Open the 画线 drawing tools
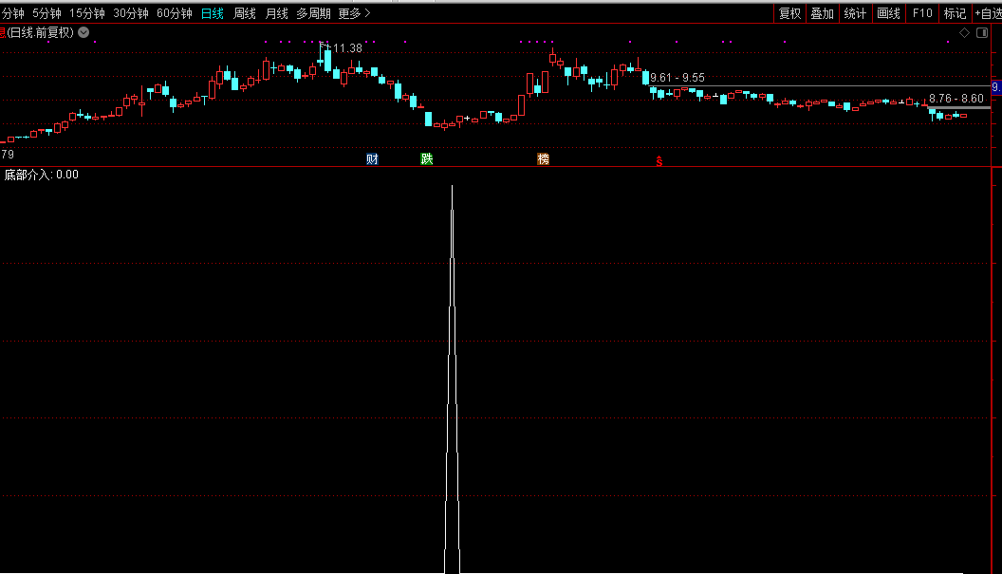This screenshot has height=574, width=1002. (x=888, y=13)
